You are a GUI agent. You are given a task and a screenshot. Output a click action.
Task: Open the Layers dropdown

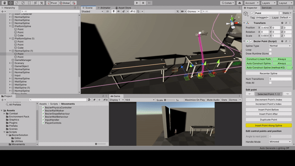coord(268,3)
